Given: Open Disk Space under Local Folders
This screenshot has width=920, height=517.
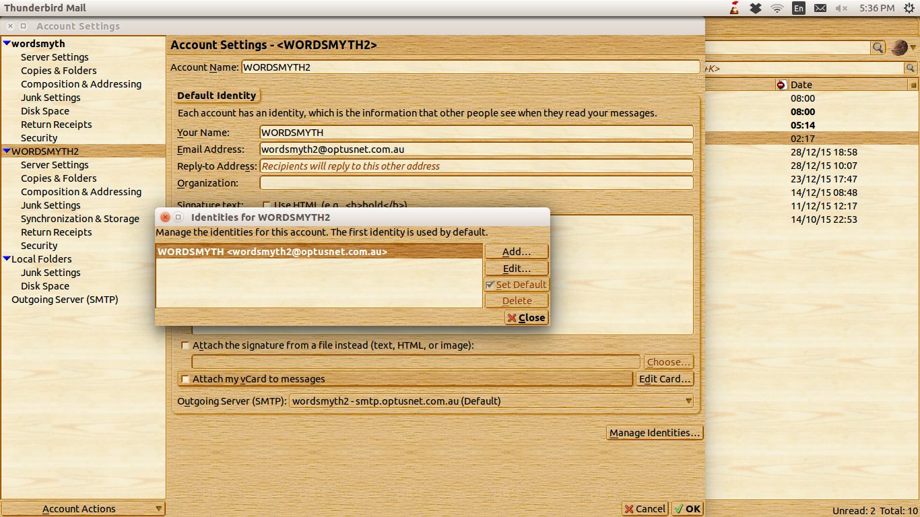Looking at the screenshot, I should (45, 286).
